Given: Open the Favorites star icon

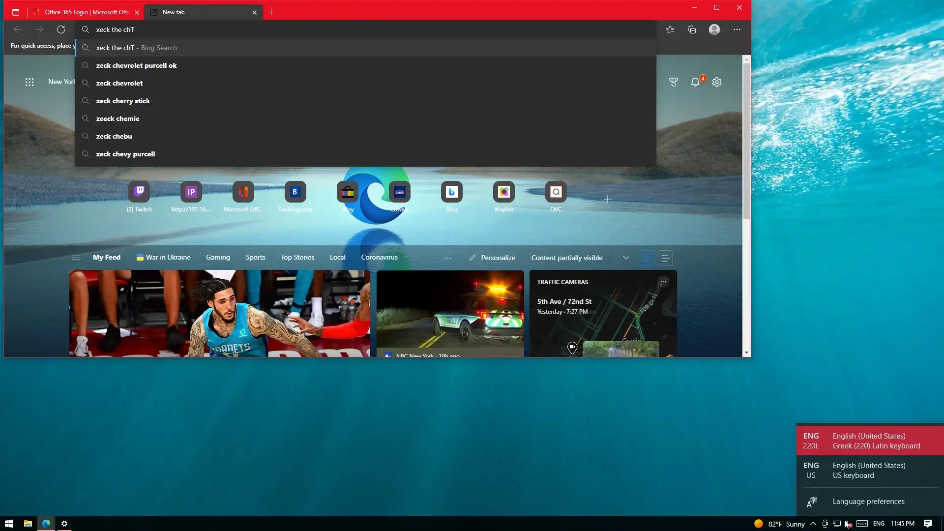Looking at the screenshot, I should 670,29.
